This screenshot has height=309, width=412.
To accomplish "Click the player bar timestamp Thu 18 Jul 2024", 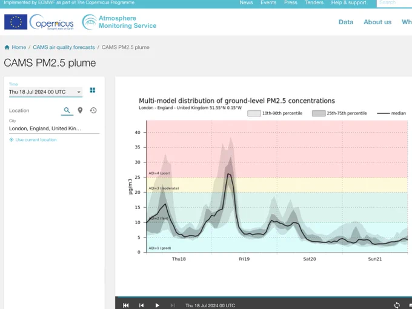I will (x=210, y=305).
